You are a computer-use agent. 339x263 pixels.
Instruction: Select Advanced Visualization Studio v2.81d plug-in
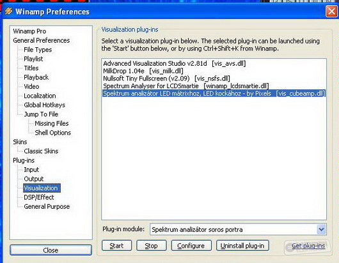pyautogui.click(x=174, y=63)
